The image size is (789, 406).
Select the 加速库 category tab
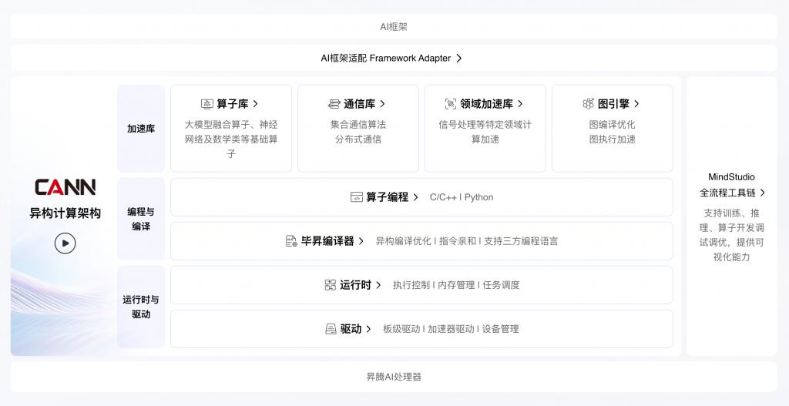(x=141, y=129)
